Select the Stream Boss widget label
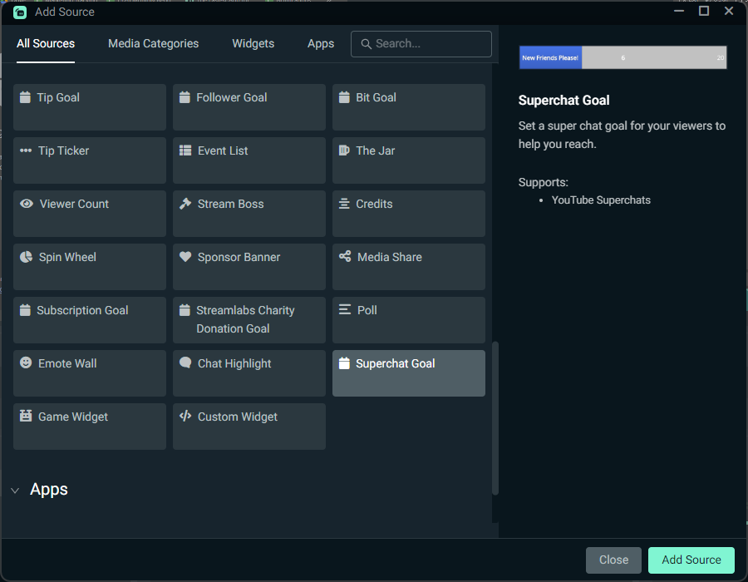Viewport: 748px width, 582px height. click(x=230, y=204)
